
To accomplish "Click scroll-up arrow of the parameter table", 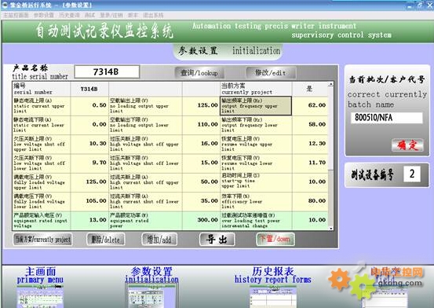I will 330,84.
